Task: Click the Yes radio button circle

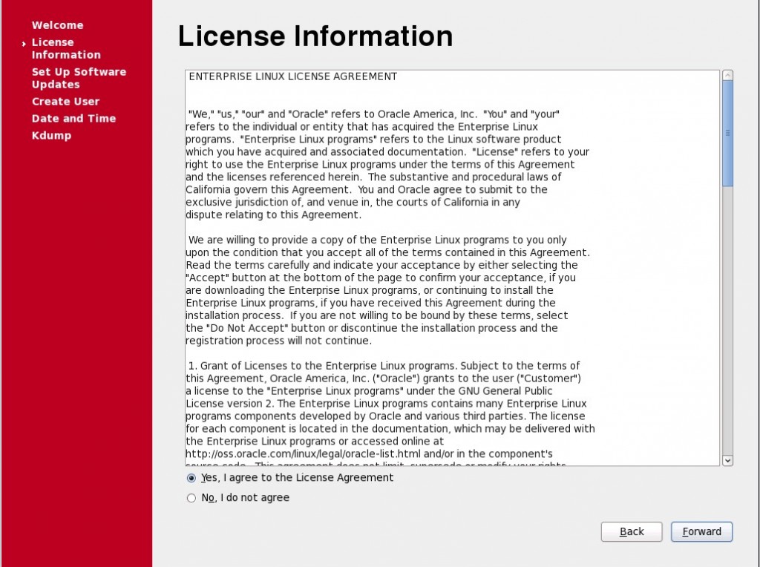Action: pyautogui.click(x=191, y=478)
